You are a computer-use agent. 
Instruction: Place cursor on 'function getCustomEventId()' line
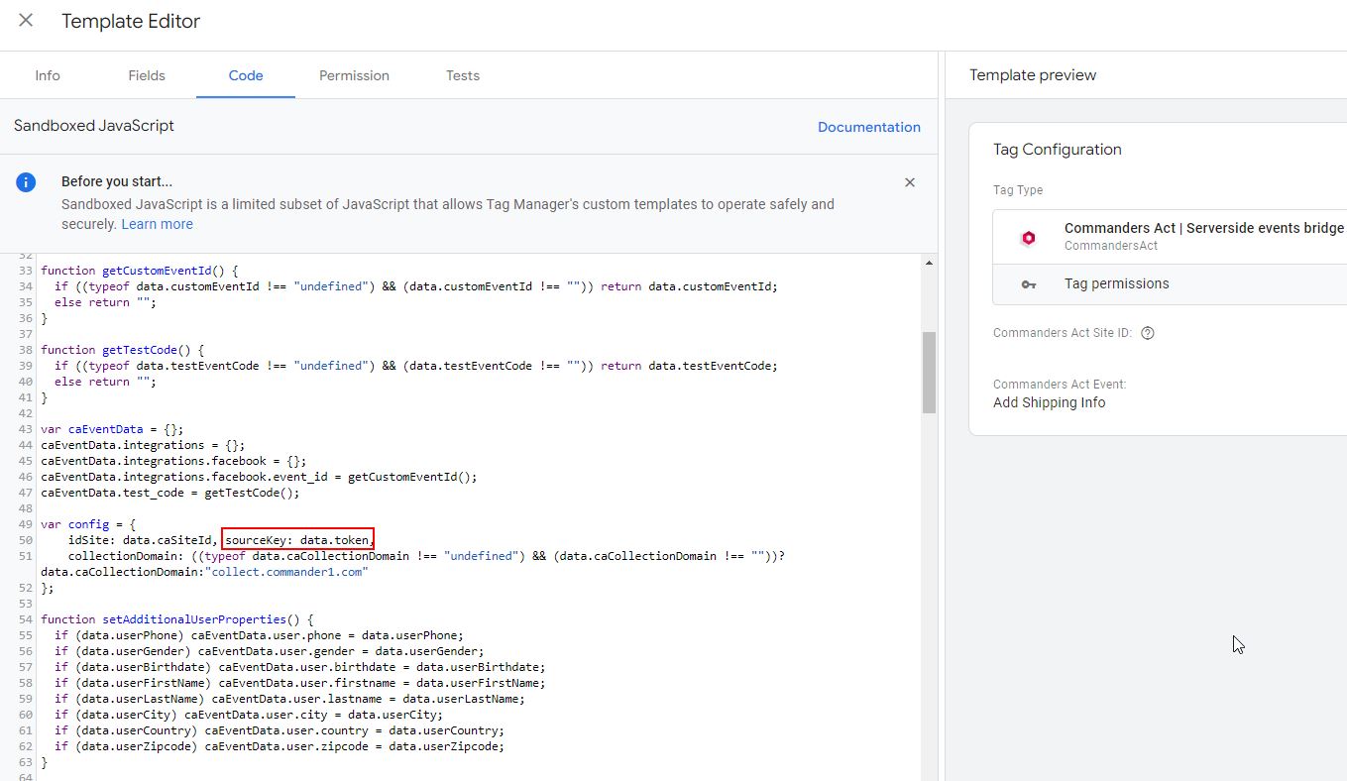coord(140,271)
